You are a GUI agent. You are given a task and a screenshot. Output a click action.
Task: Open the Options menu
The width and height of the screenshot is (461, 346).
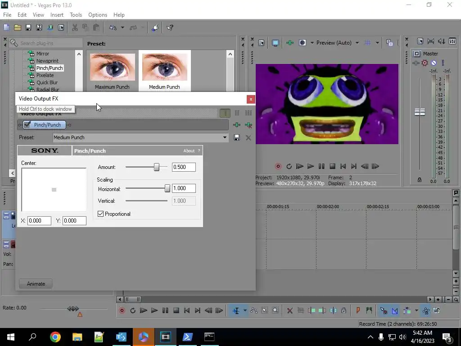pyautogui.click(x=98, y=15)
